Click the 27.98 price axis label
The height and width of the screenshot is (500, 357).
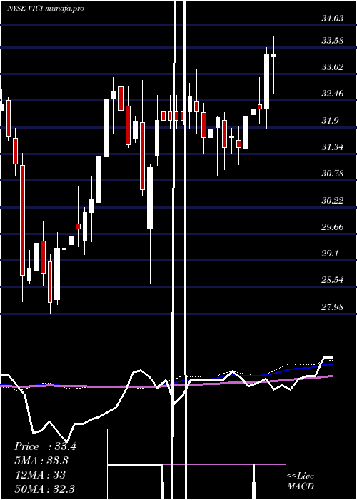(333, 306)
